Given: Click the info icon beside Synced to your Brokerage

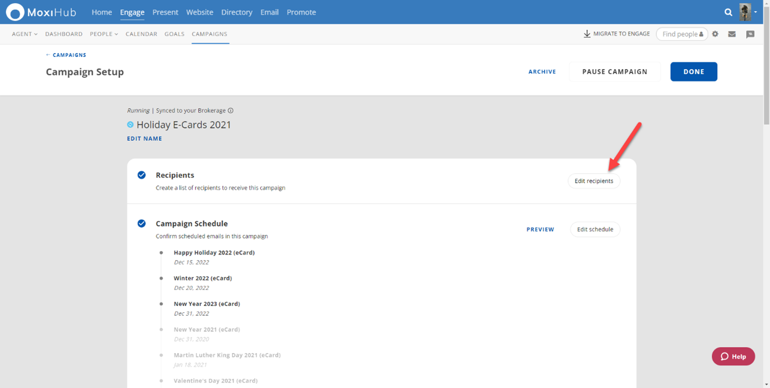Looking at the screenshot, I should point(230,111).
